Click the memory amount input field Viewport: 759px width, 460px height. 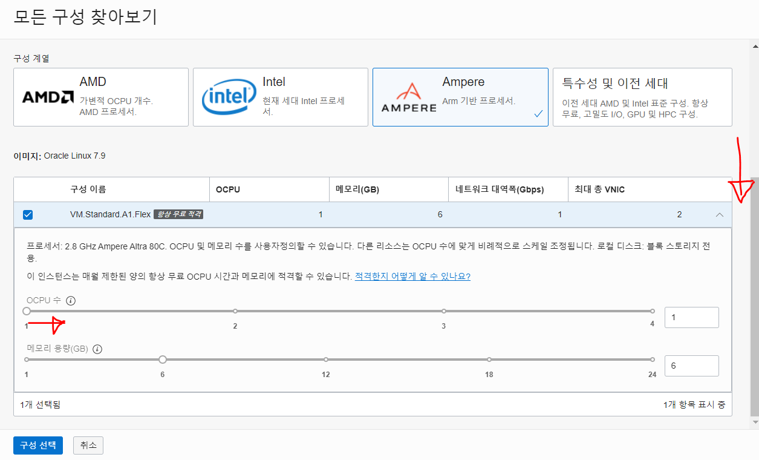[x=692, y=366]
